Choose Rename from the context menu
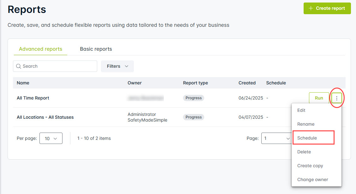The width and height of the screenshot is (356, 194). (306, 124)
